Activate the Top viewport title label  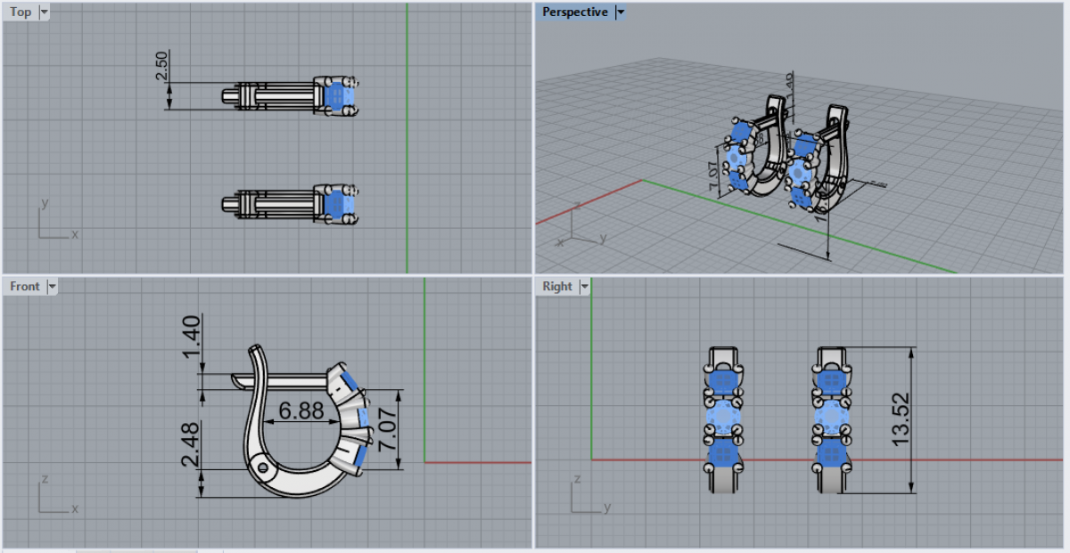pos(21,12)
